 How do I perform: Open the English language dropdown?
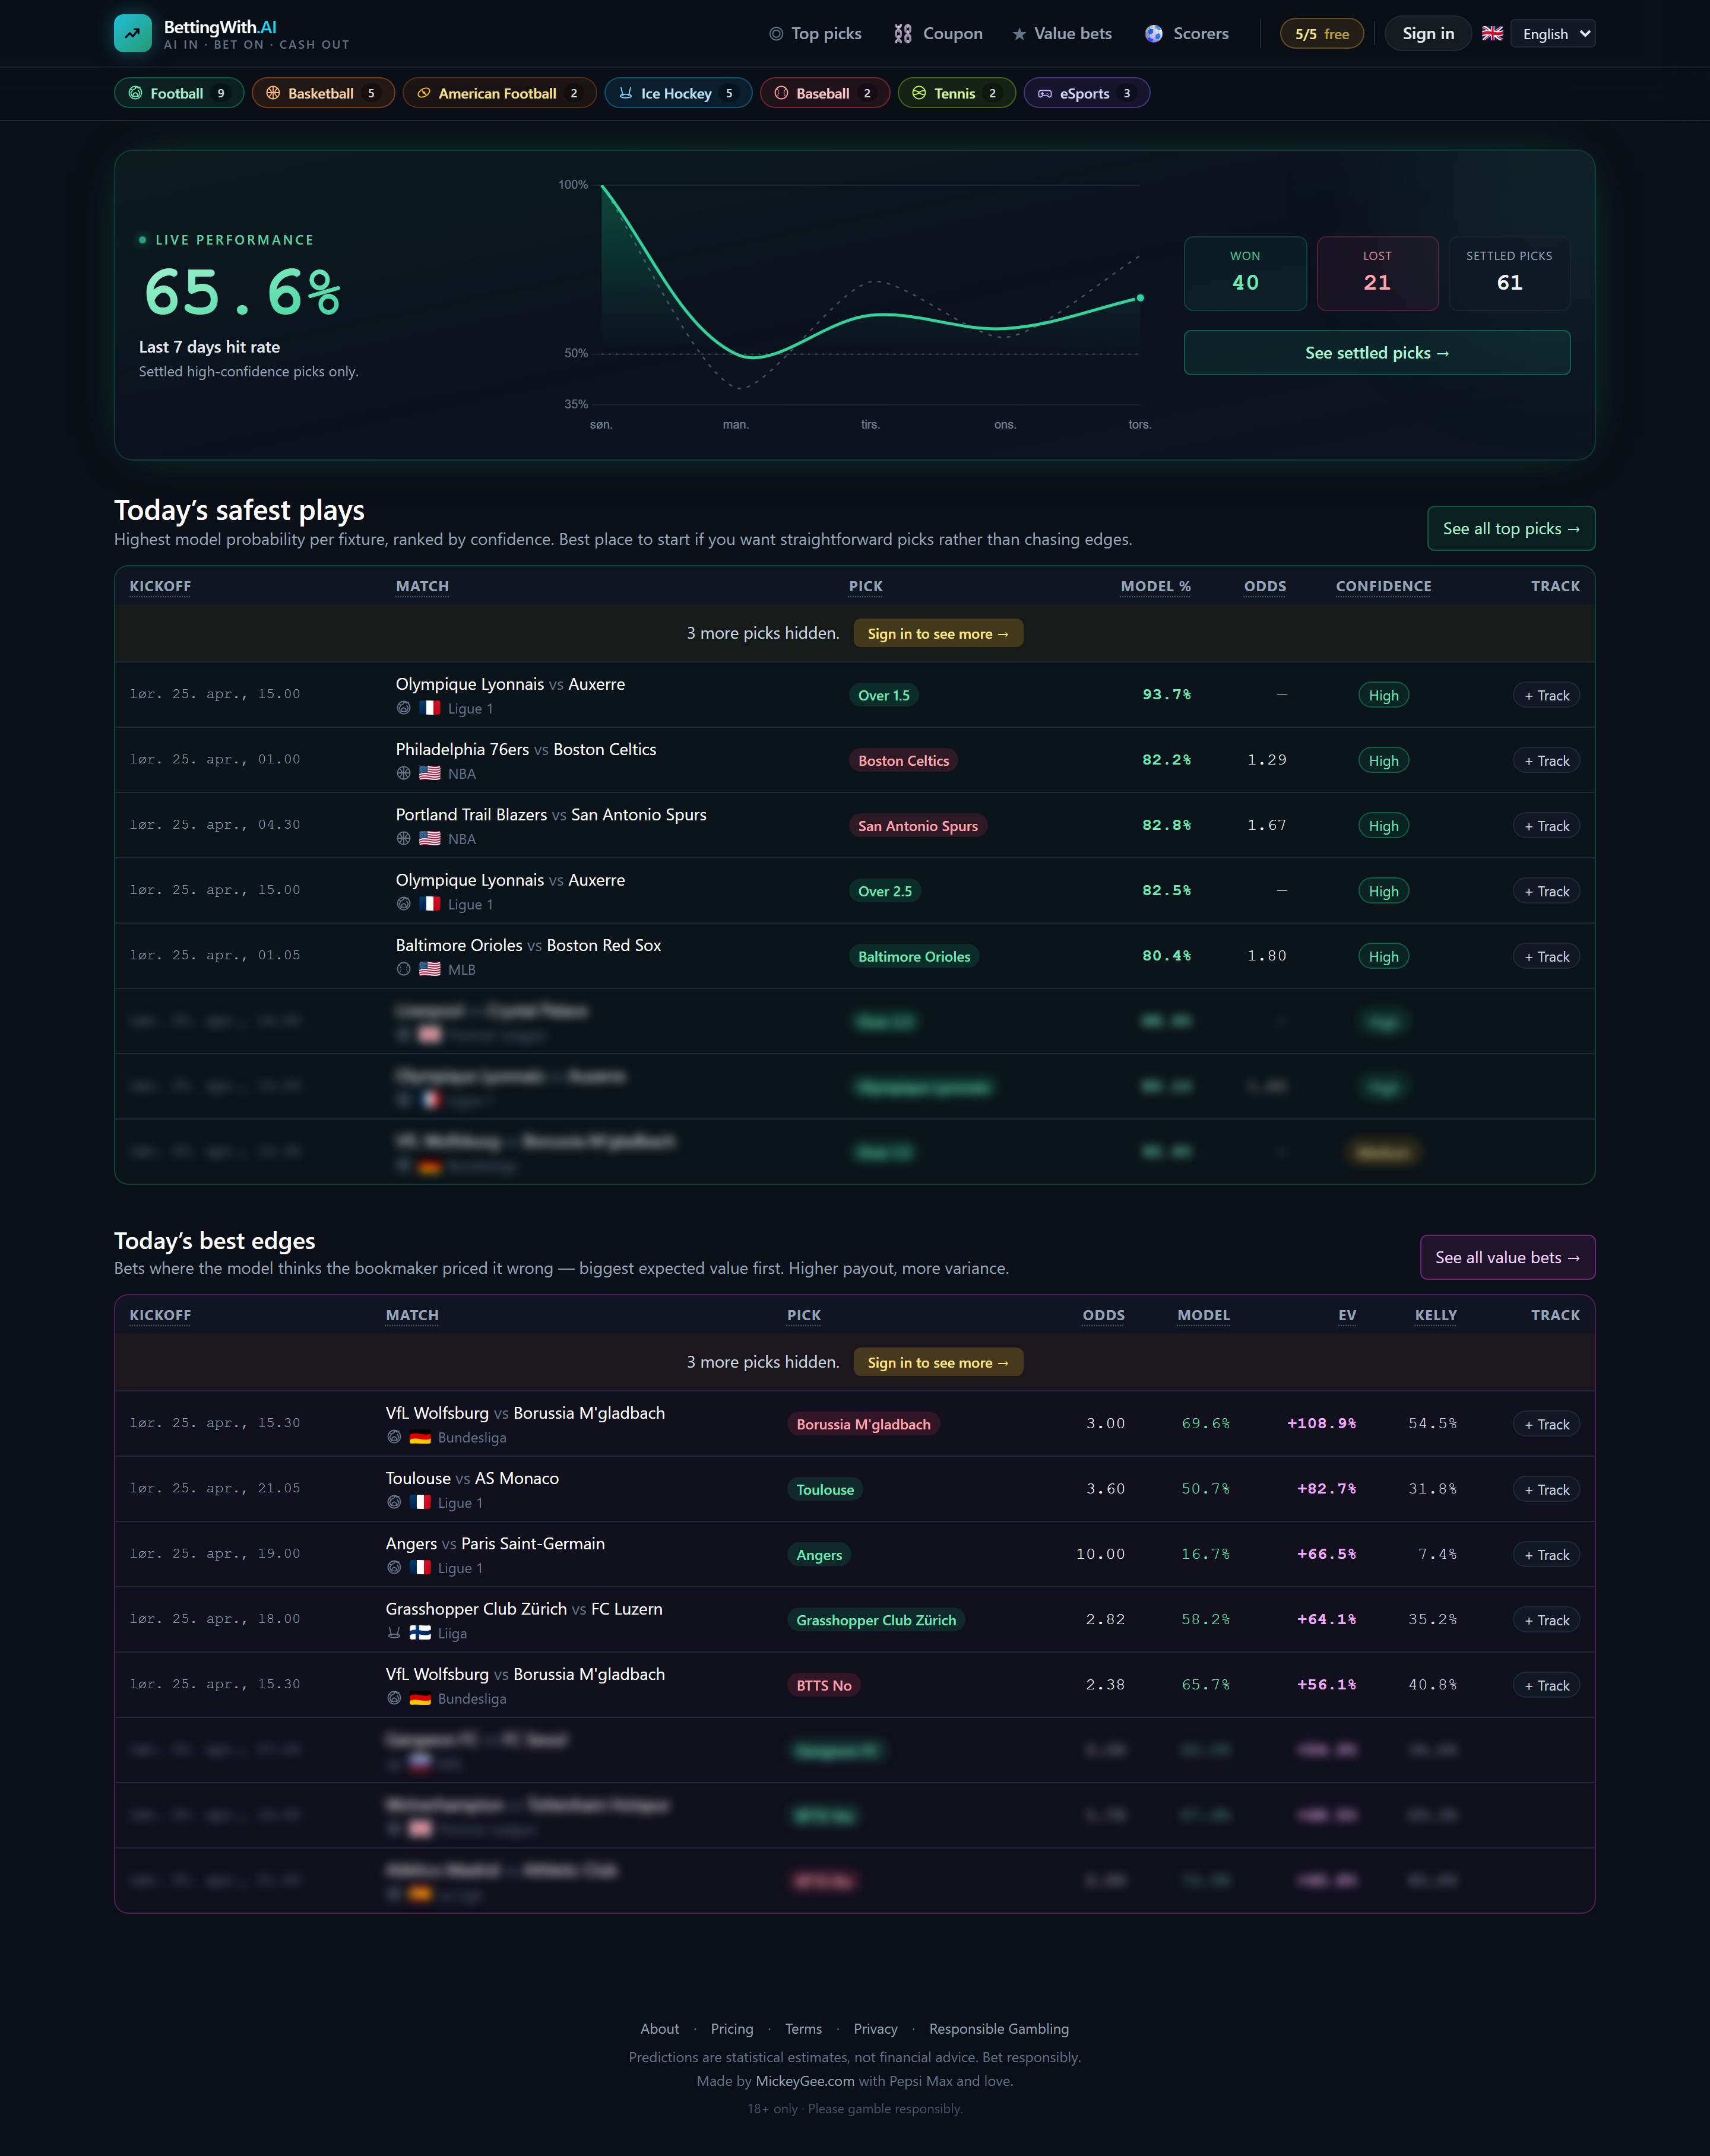tap(1553, 34)
